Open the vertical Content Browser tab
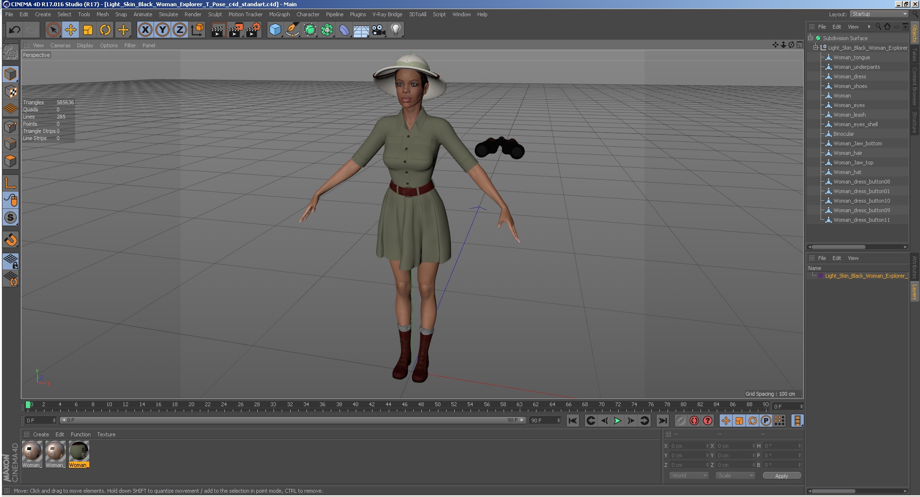 tap(914, 86)
